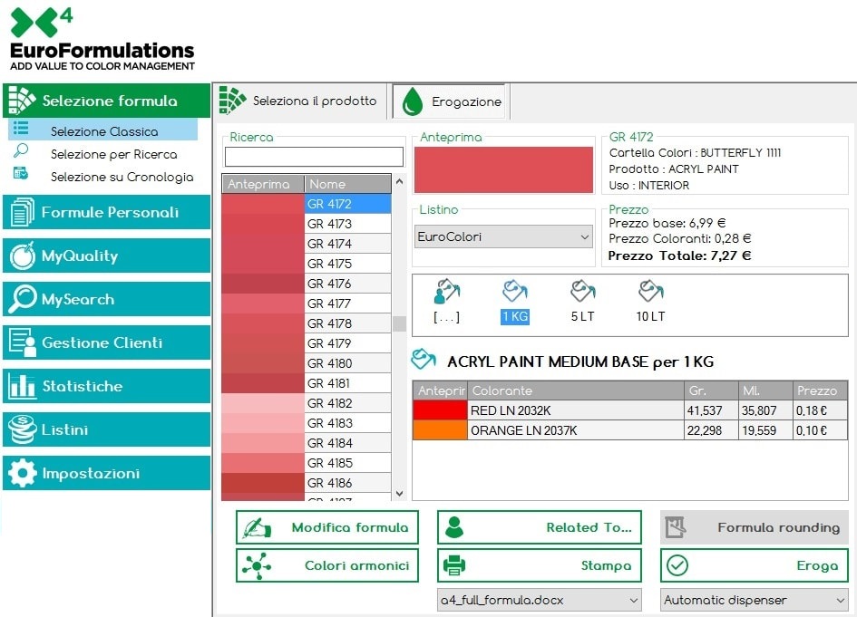This screenshot has height=617, width=857.
Task: Choose Selezione per Ricerca submenu item
Action: [113, 154]
